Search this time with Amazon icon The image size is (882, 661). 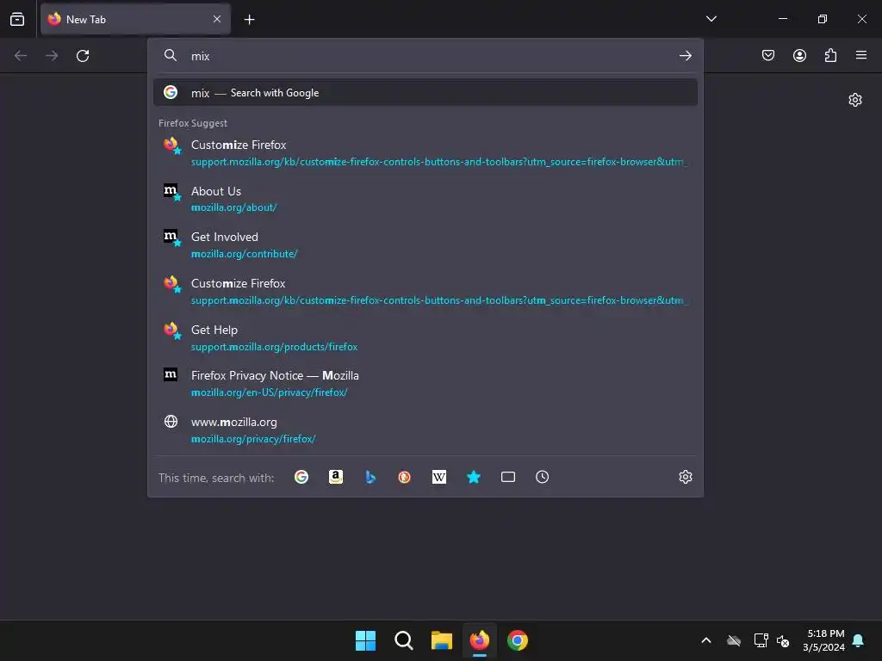click(336, 477)
